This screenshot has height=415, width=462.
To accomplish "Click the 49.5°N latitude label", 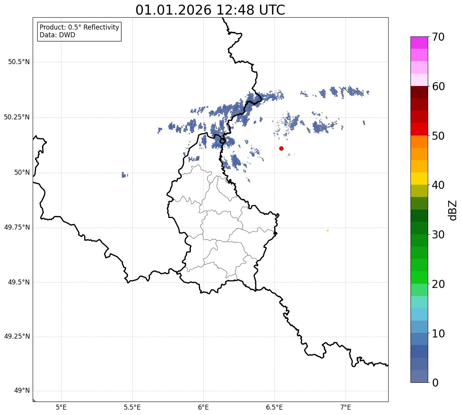I will [x=19, y=282].
